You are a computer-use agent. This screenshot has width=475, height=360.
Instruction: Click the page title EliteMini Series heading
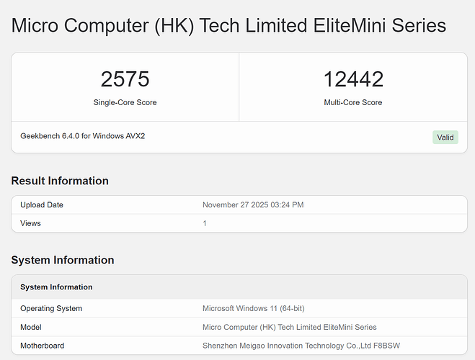tap(228, 26)
